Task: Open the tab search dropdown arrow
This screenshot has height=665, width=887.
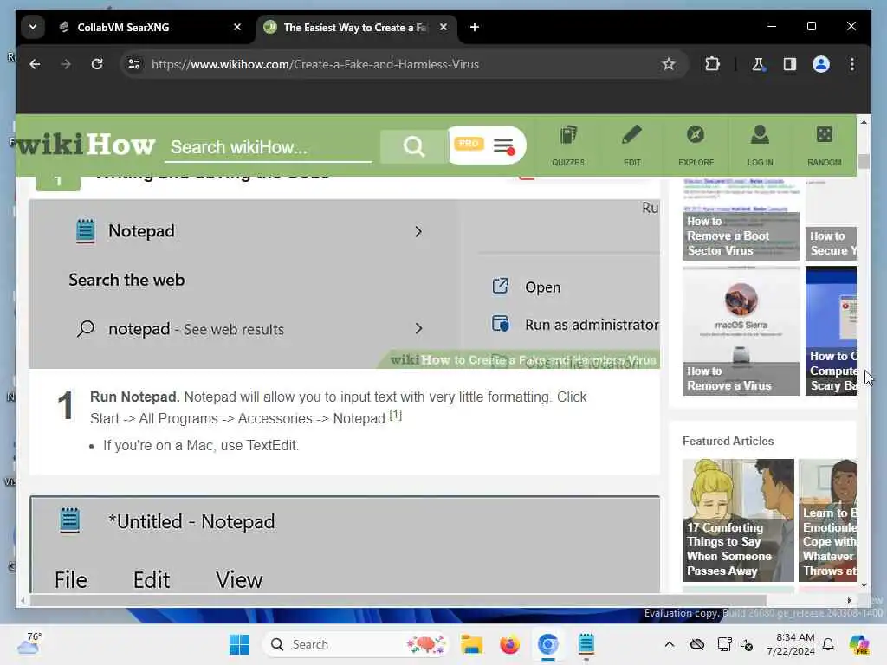Action: click(33, 27)
